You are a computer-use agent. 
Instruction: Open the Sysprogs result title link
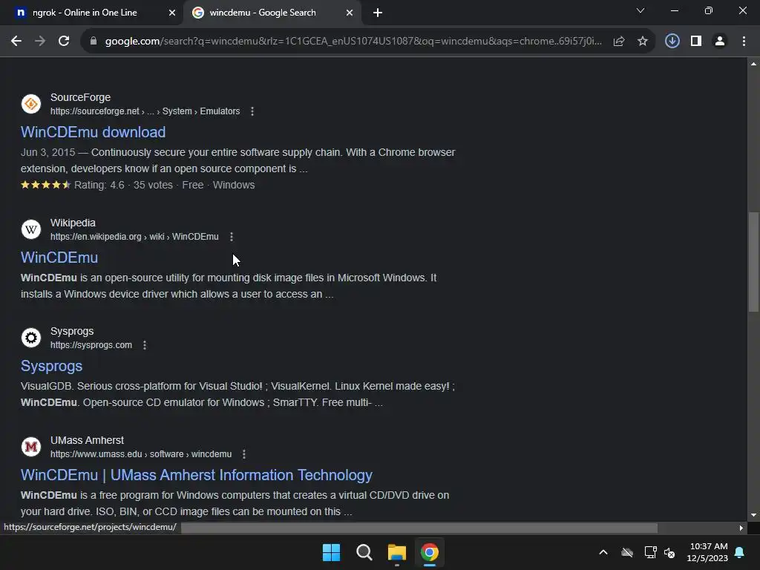pyautogui.click(x=51, y=366)
